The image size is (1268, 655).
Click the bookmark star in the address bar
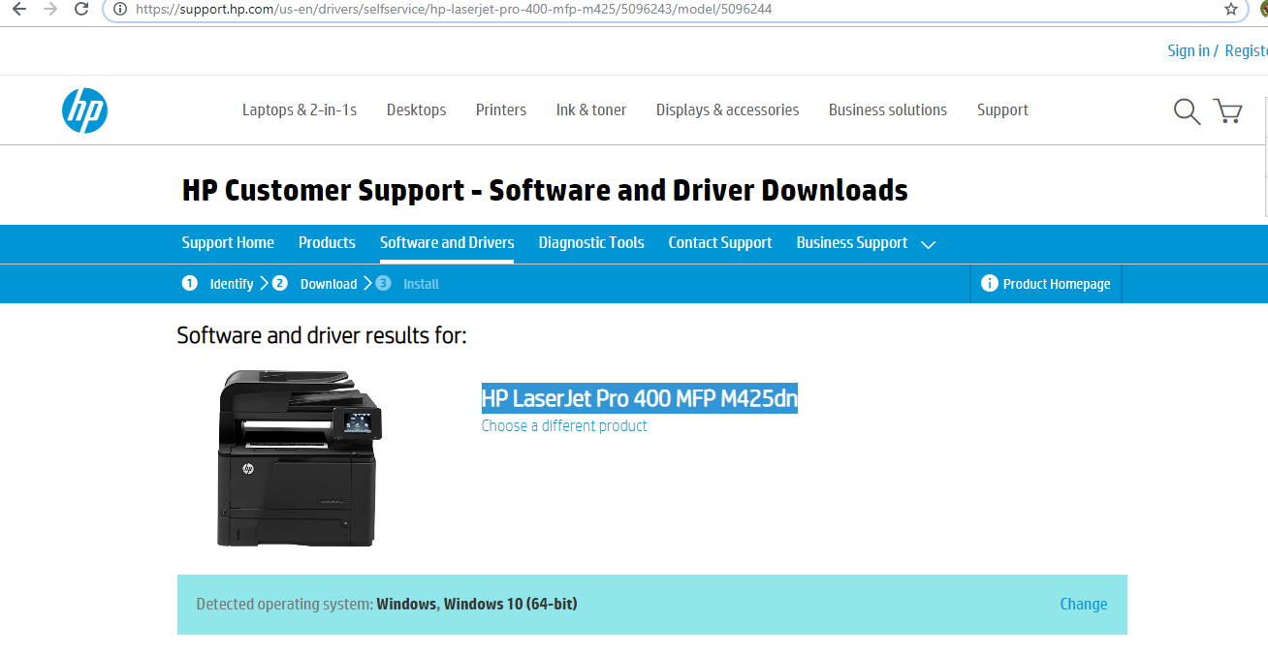pos(1229,10)
